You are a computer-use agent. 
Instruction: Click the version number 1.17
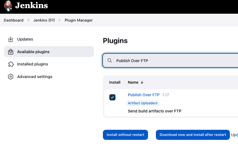click(165, 95)
